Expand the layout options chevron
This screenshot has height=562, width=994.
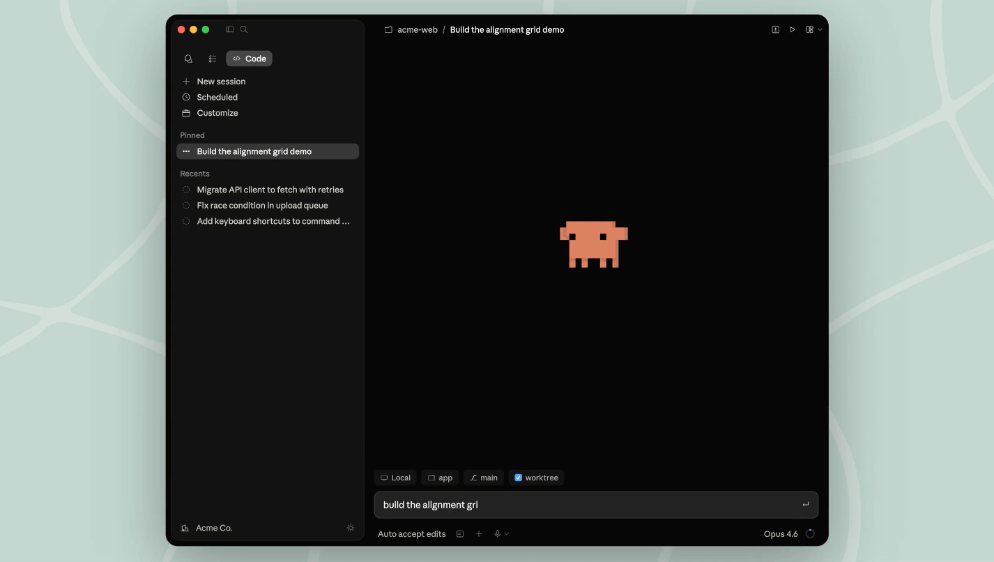point(820,29)
